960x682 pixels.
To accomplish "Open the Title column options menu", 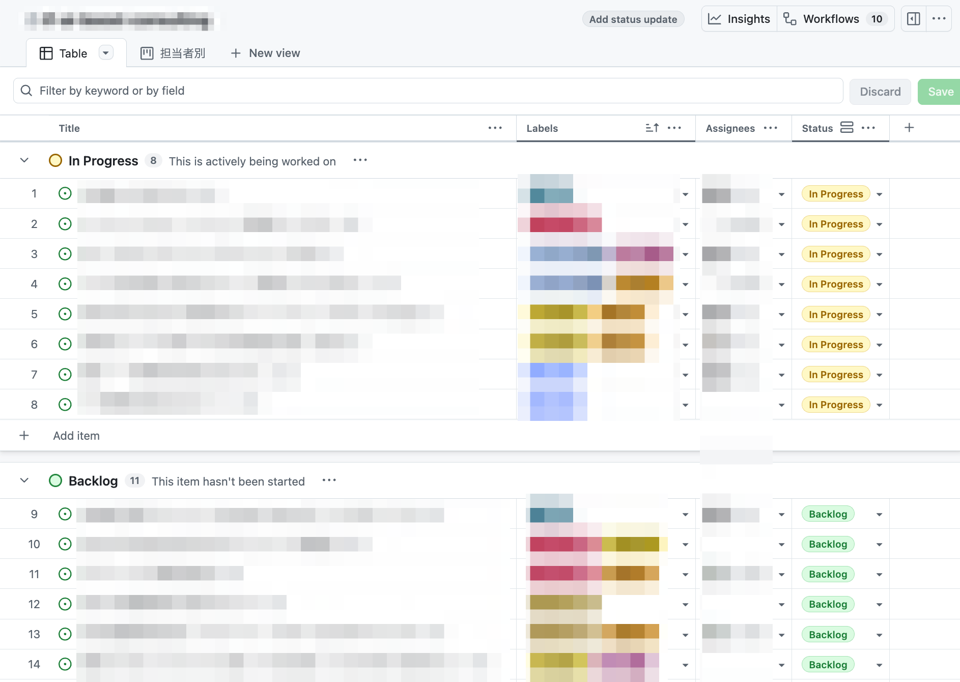I will [x=495, y=128].
